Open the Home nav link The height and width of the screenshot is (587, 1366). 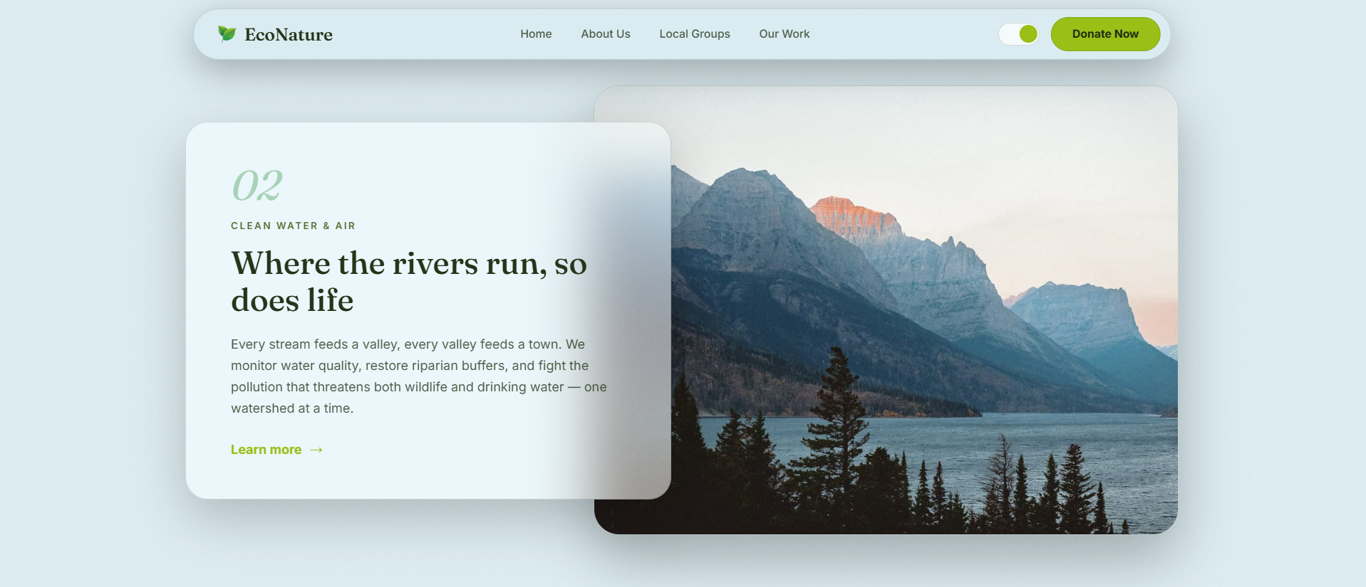(x=536, y=33)
